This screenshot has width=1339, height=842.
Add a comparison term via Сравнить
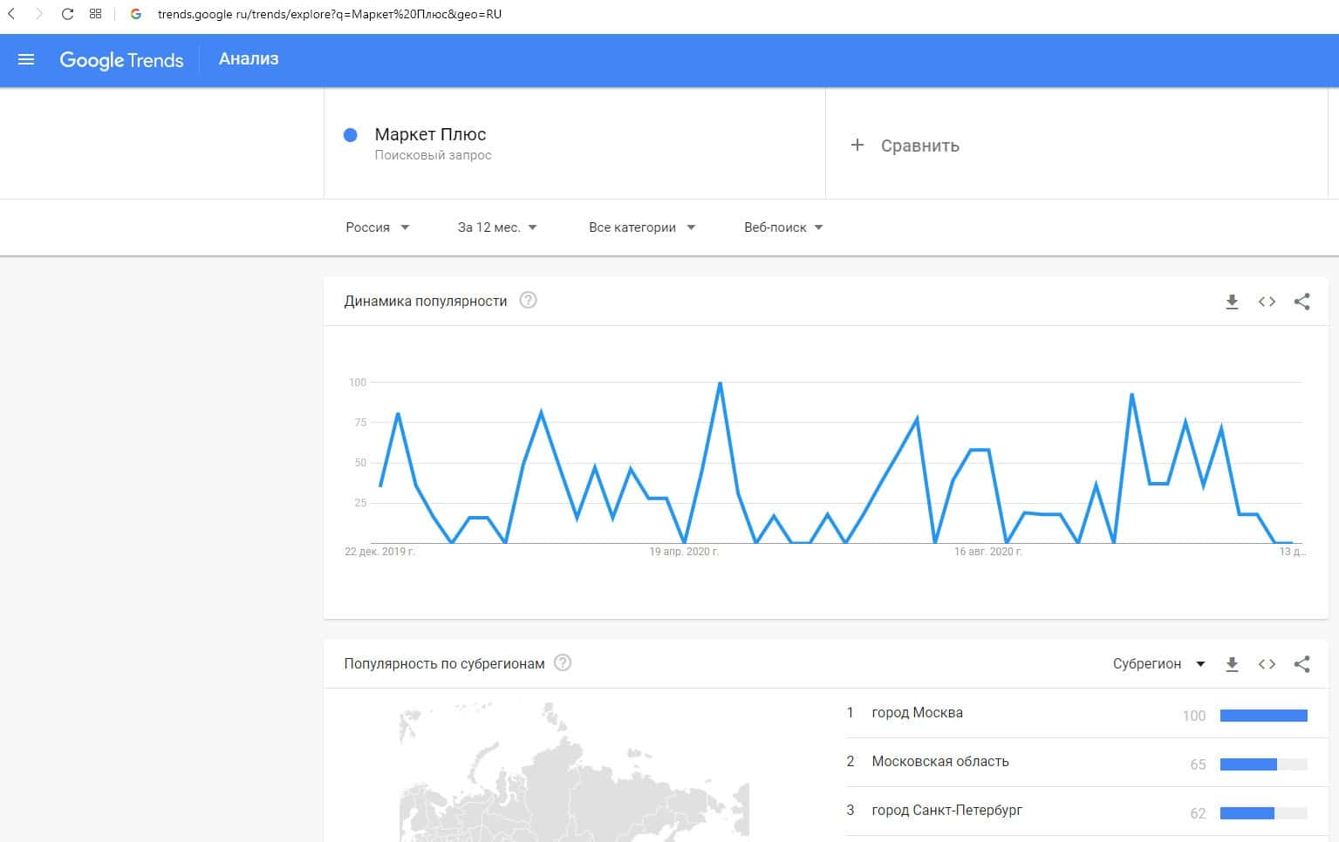click(x=919, y=146)
